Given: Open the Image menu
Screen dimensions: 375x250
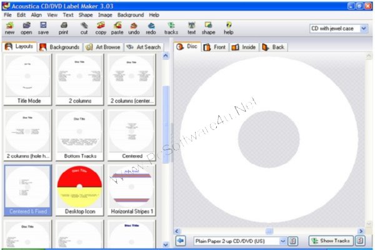Looking at the screenshot, I should (105, 15).
